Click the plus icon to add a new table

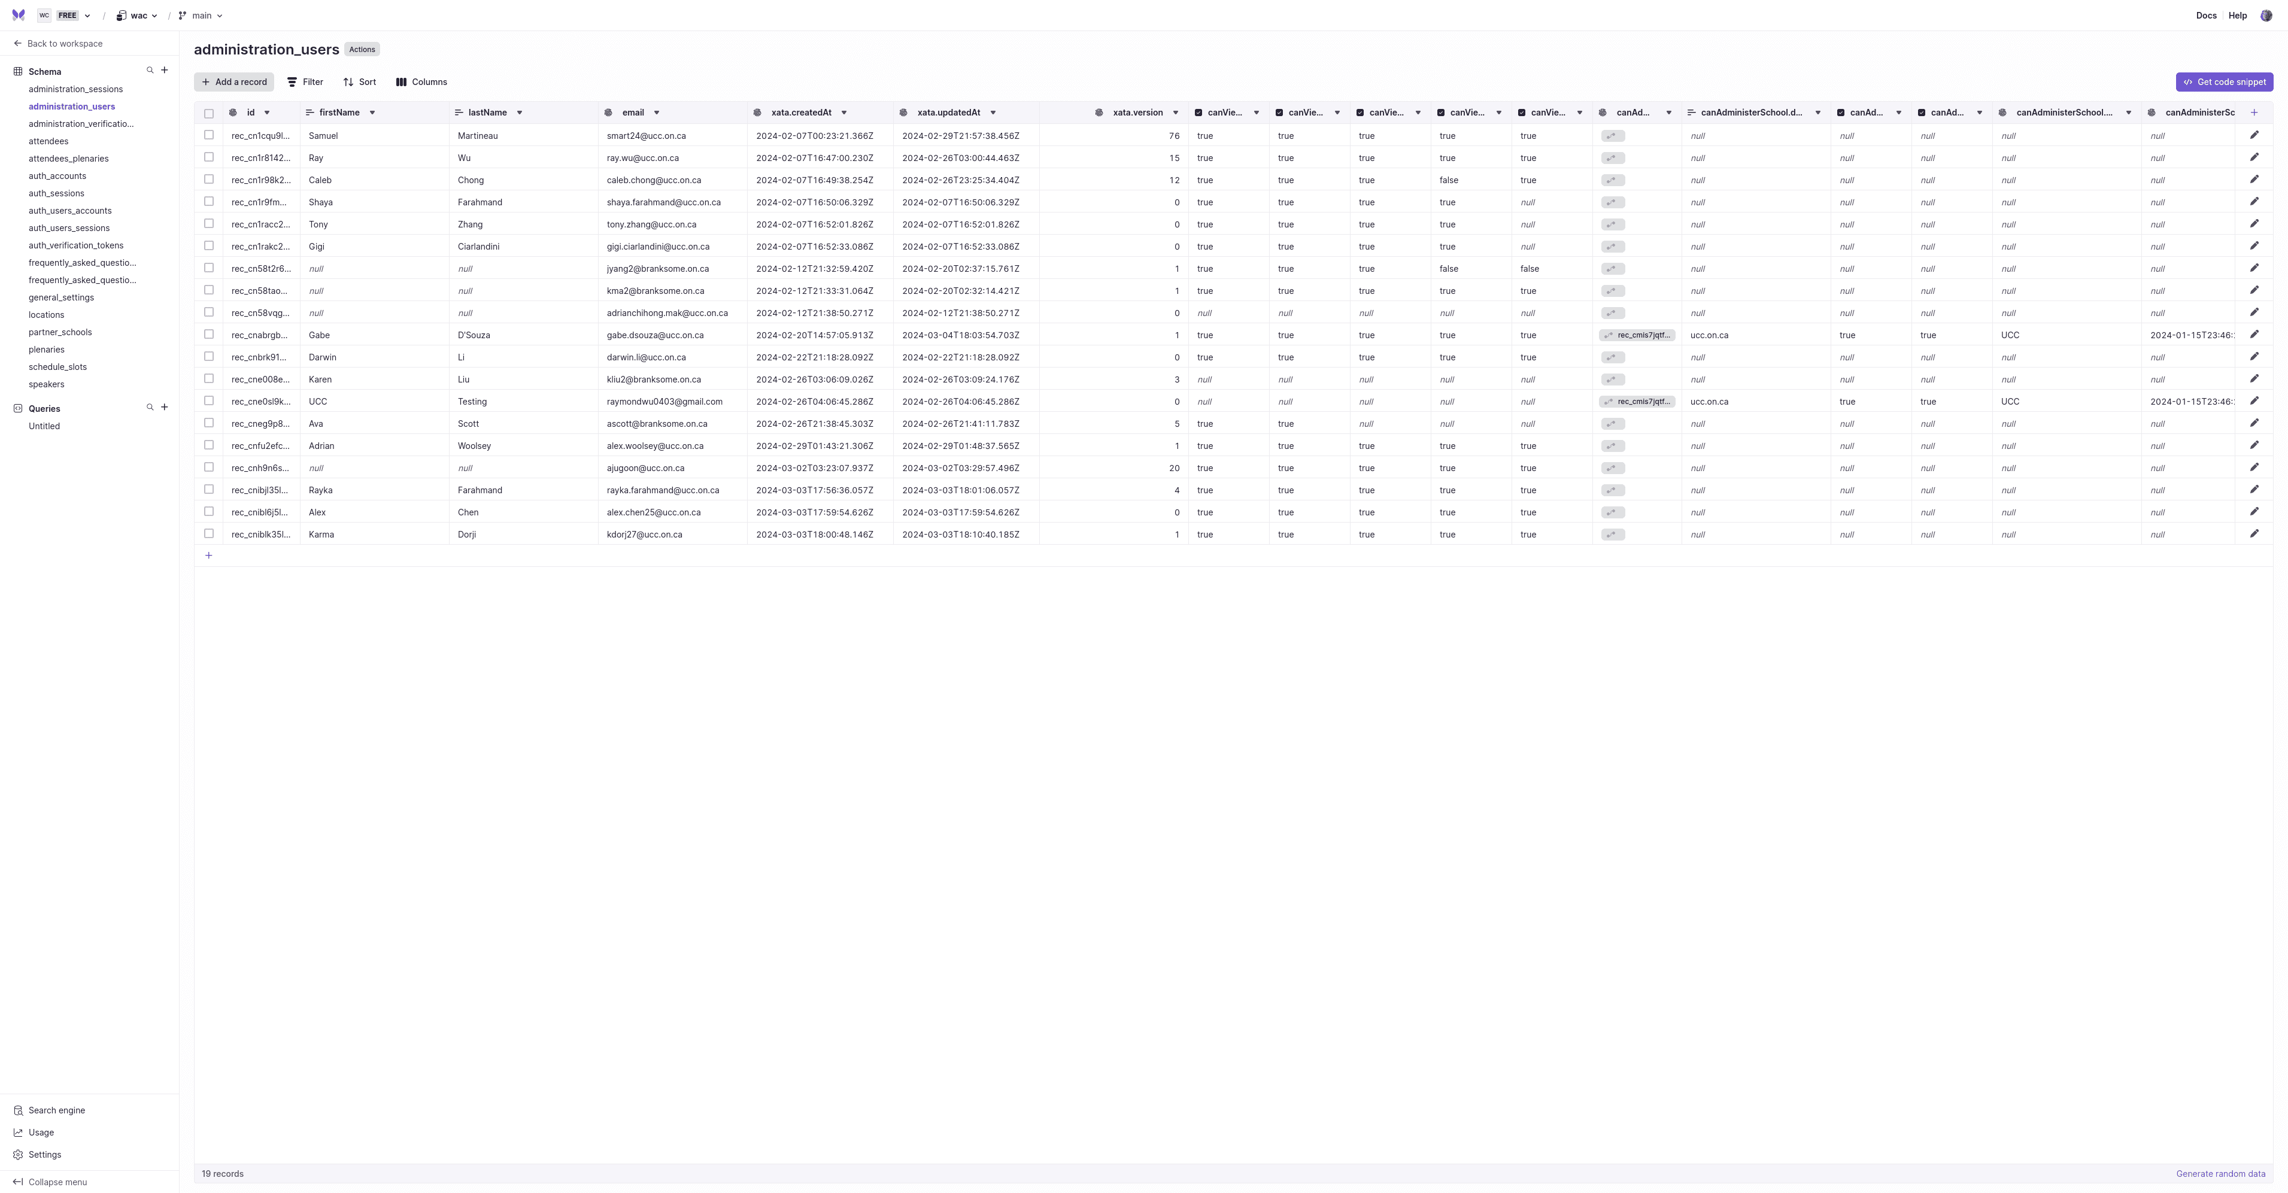(x=165, y=70)
